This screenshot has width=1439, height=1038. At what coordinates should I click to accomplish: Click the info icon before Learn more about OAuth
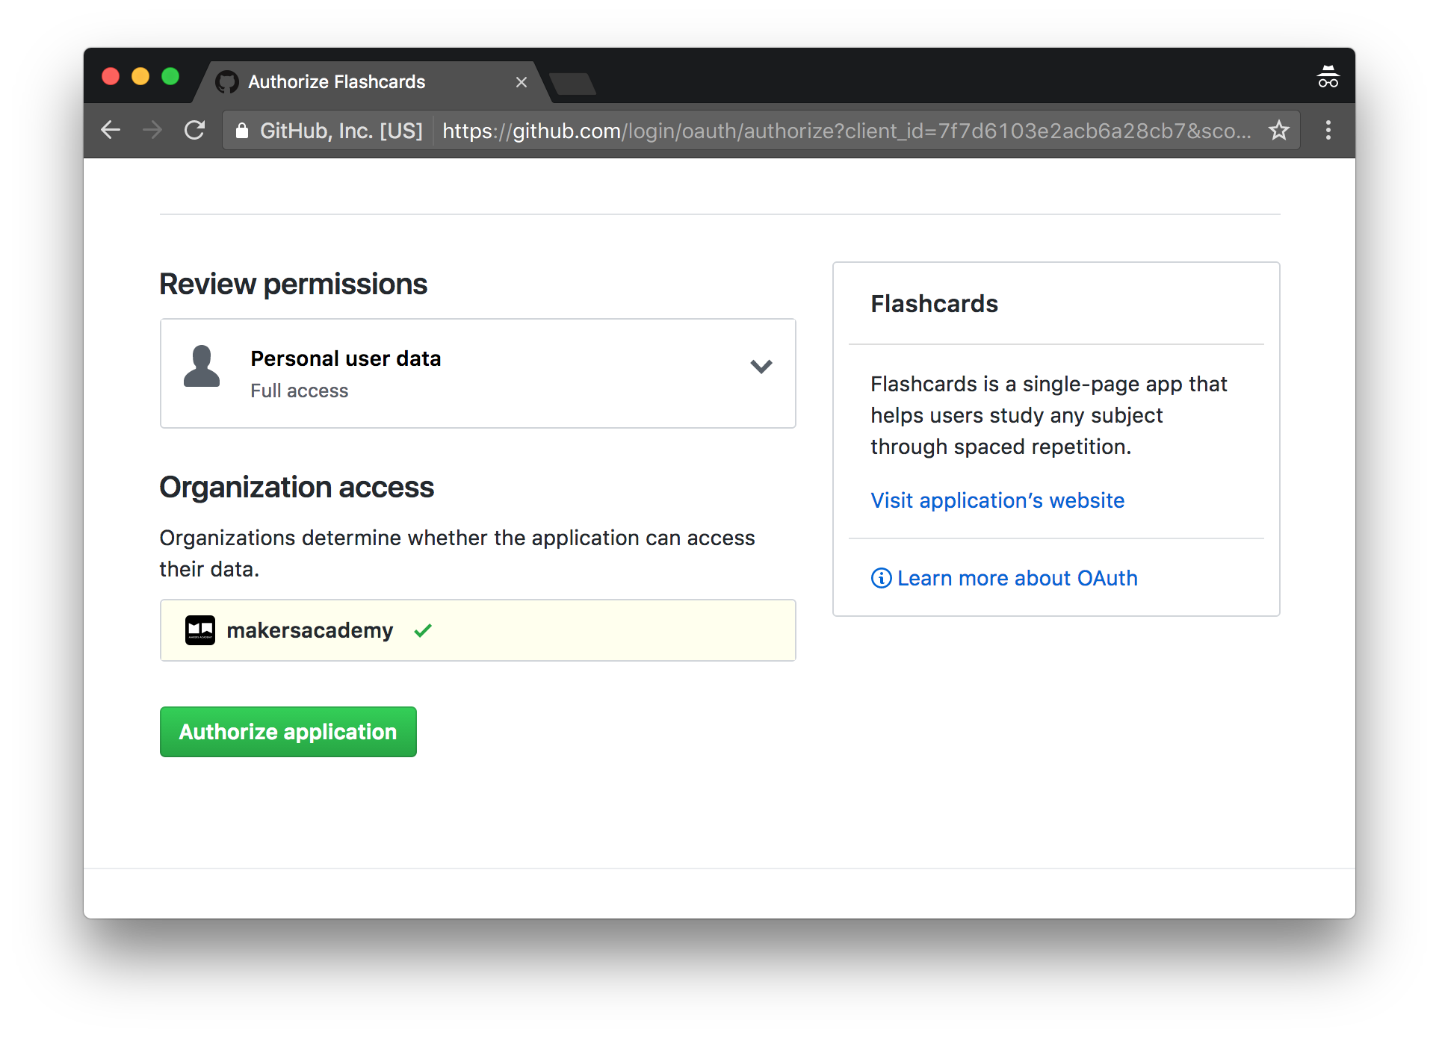[x=881, y=578]
